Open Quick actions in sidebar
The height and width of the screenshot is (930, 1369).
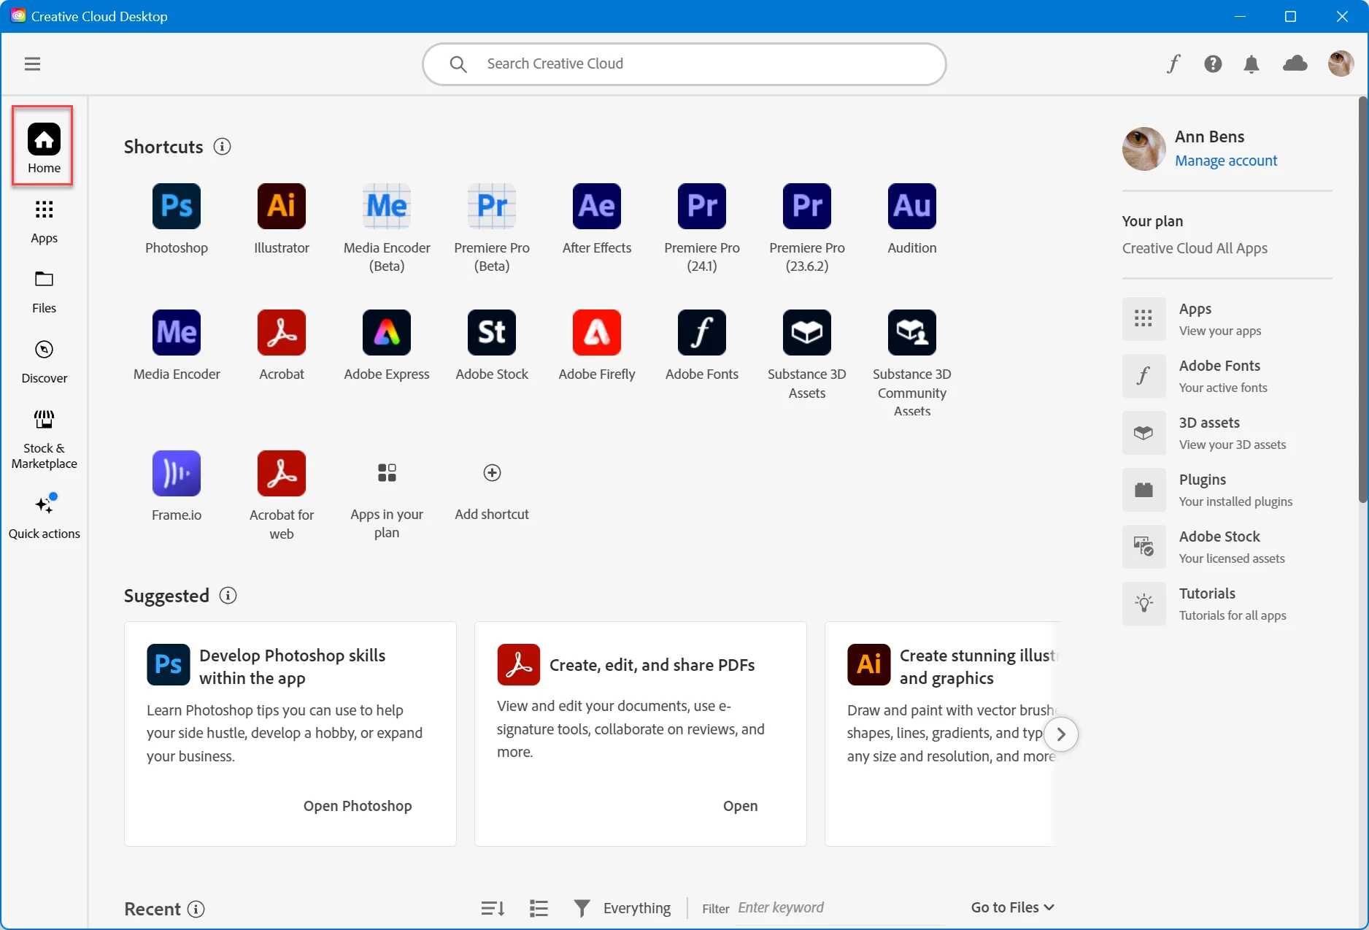44,517
